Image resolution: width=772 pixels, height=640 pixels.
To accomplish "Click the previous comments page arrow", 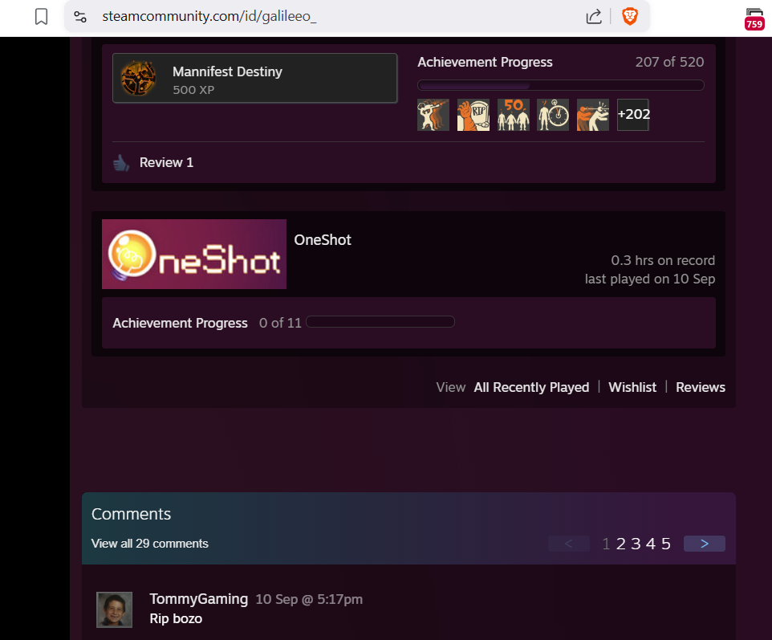I will click(569, 544).
